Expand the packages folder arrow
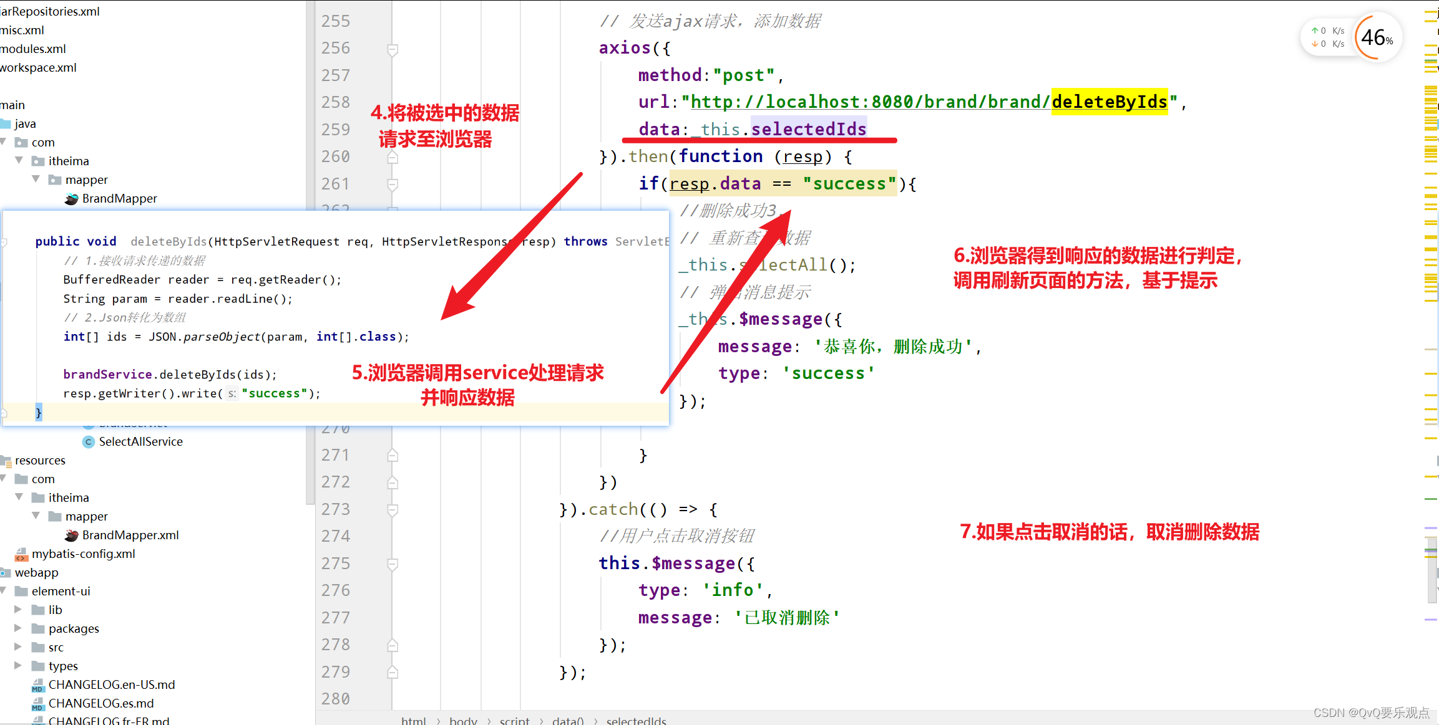 click(18, 628)
